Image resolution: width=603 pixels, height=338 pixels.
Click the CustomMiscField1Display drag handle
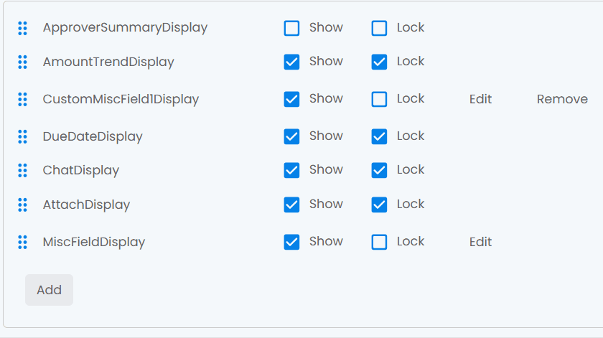point(23,99)
